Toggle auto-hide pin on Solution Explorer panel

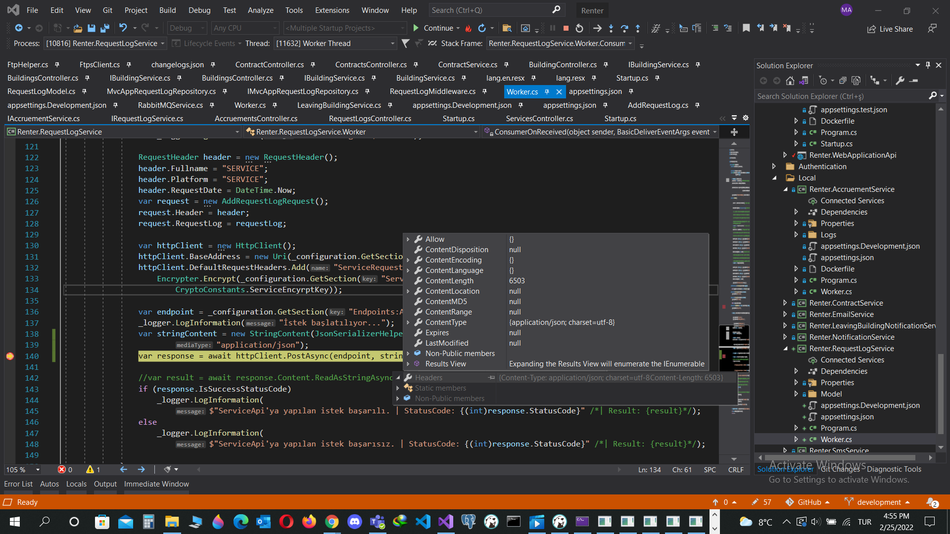[x=928, y=65]
